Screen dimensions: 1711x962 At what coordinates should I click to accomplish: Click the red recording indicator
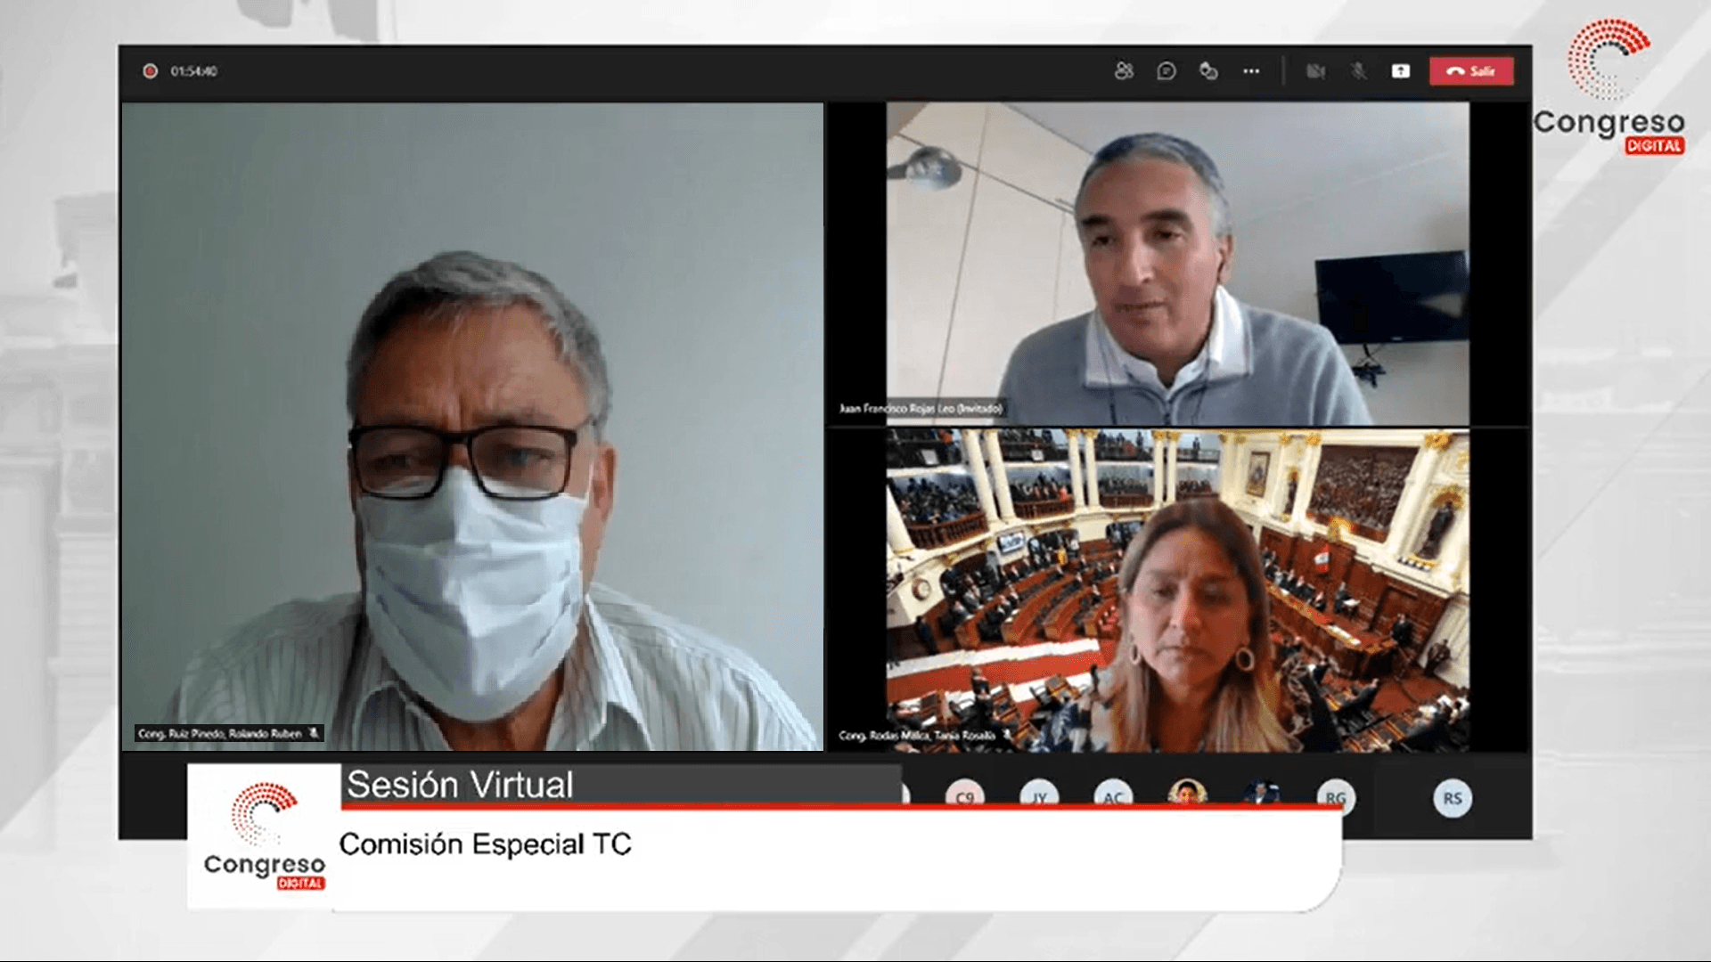coord(151,71)
